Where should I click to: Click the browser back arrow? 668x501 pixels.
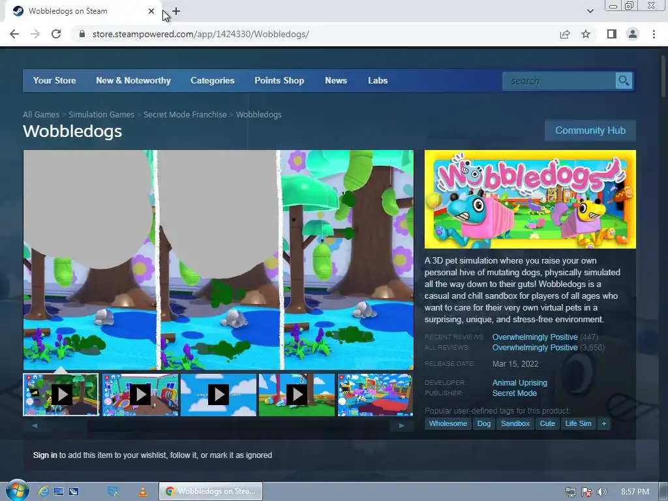click(14, 34)
